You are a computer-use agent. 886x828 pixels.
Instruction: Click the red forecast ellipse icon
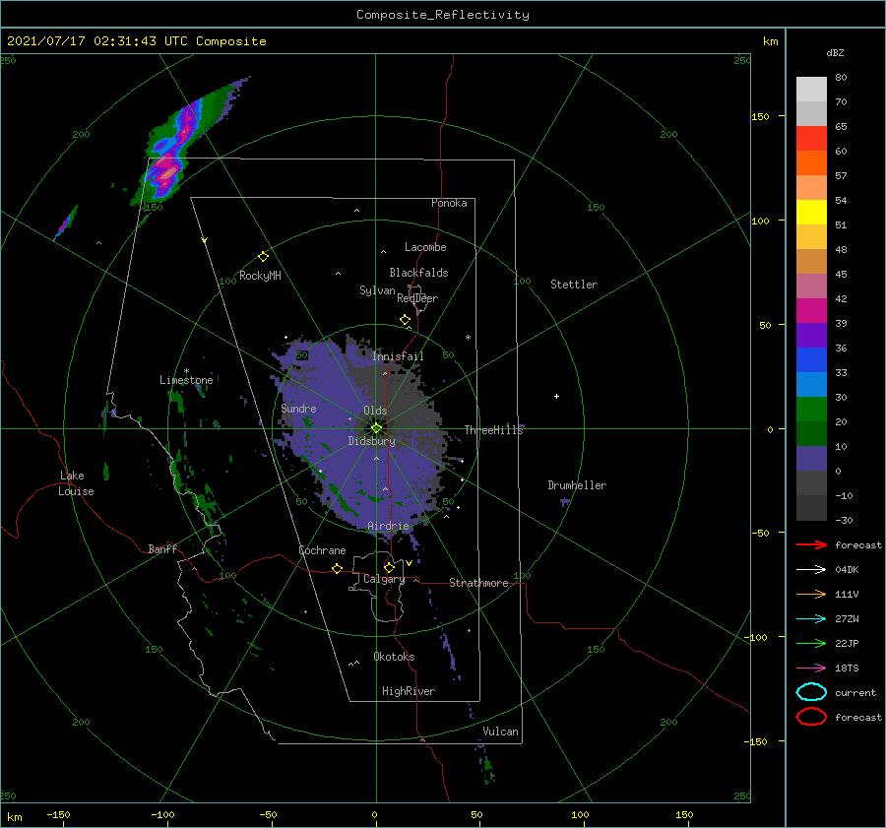click(811, 717)
